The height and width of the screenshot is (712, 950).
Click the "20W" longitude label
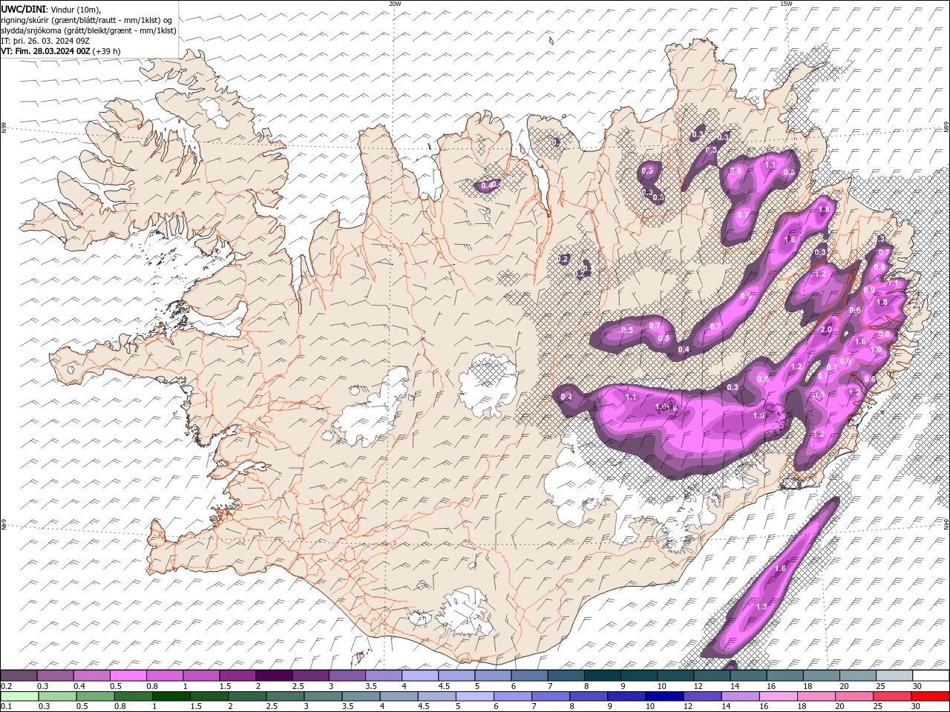point(395,4)
